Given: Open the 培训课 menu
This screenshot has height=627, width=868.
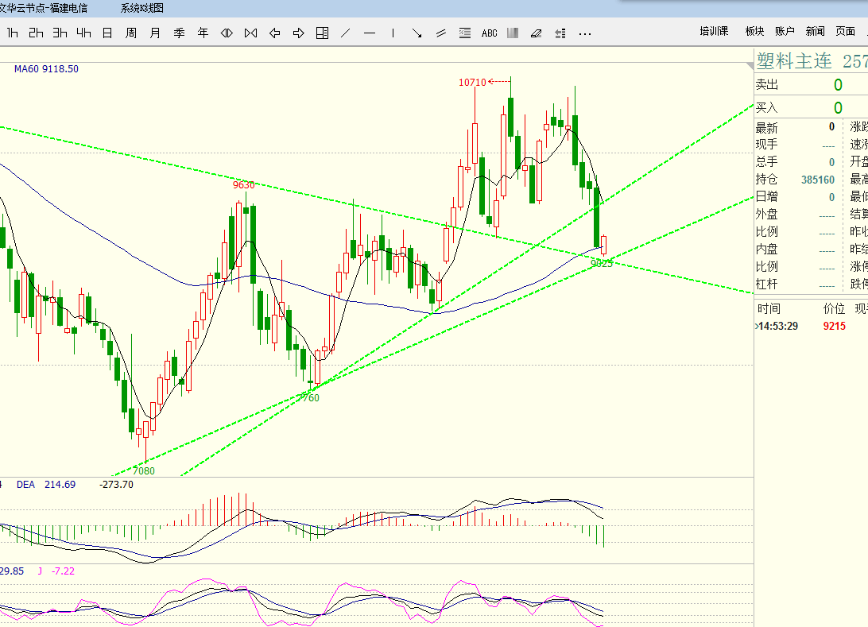Looking at the screenshot, I should [x=714, y=31].
